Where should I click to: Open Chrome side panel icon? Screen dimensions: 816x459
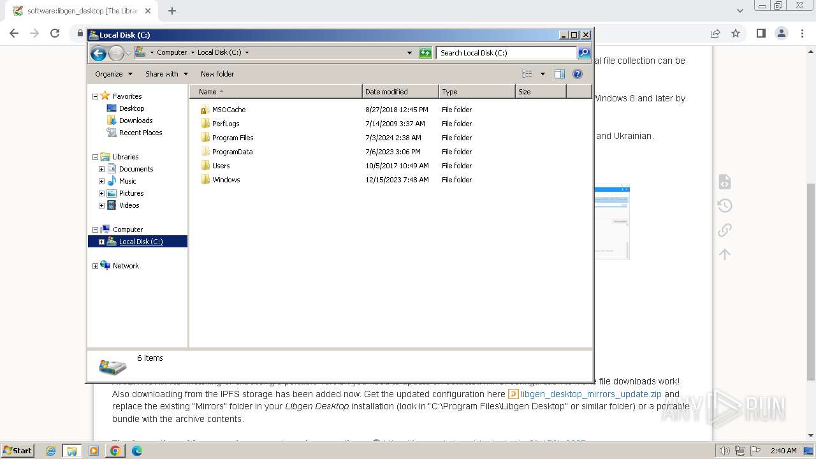click(x=761, y=33)
